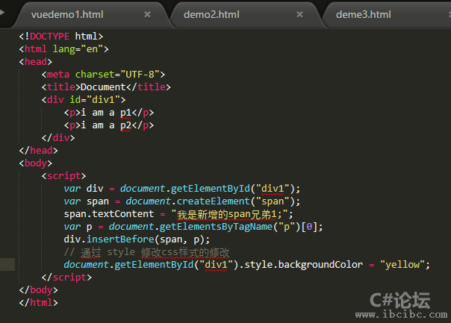451x323 pixels.
Task: Click the div id="div1" opening tag
Action: click(84, 99)
